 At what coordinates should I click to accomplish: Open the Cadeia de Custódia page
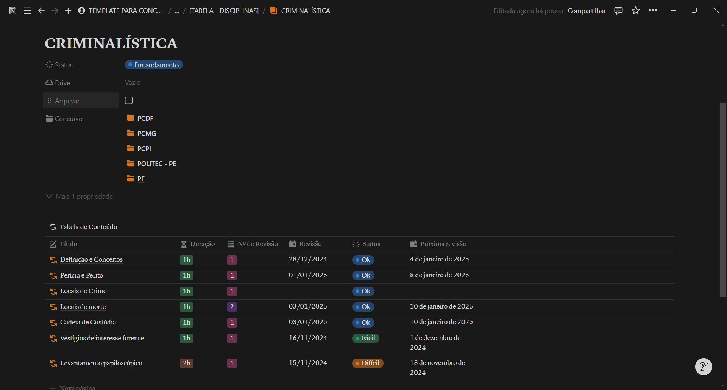point(88,322)
